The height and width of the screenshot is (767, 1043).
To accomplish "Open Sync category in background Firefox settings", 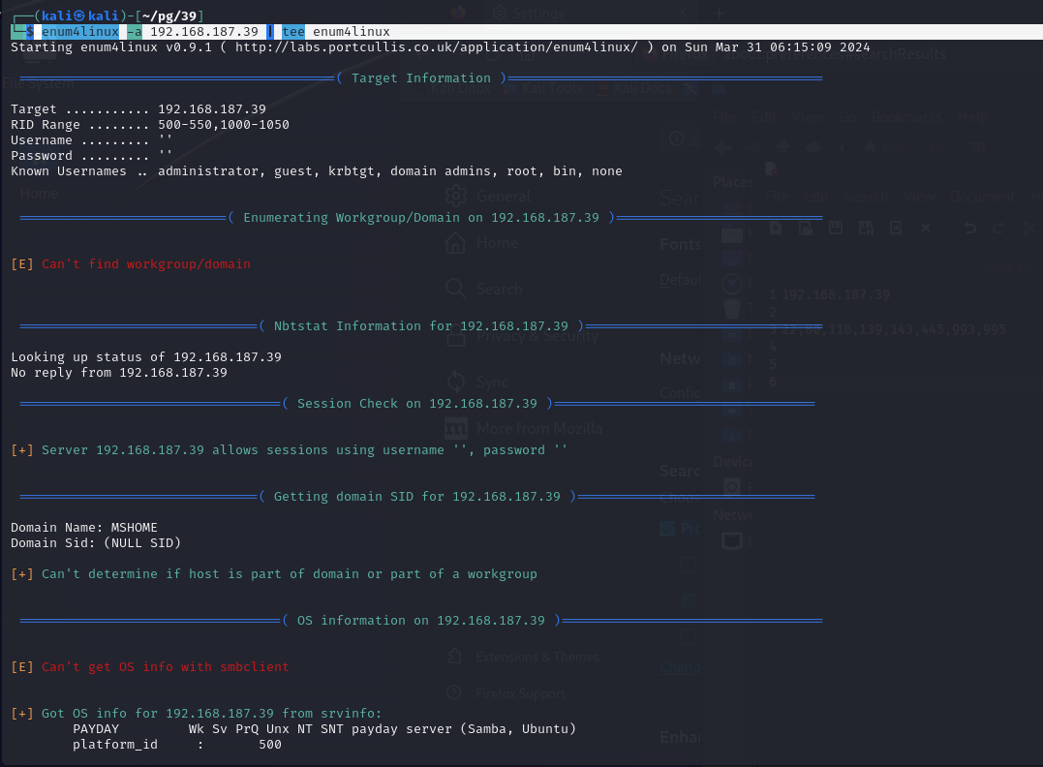I will click(x=477, y=382).
